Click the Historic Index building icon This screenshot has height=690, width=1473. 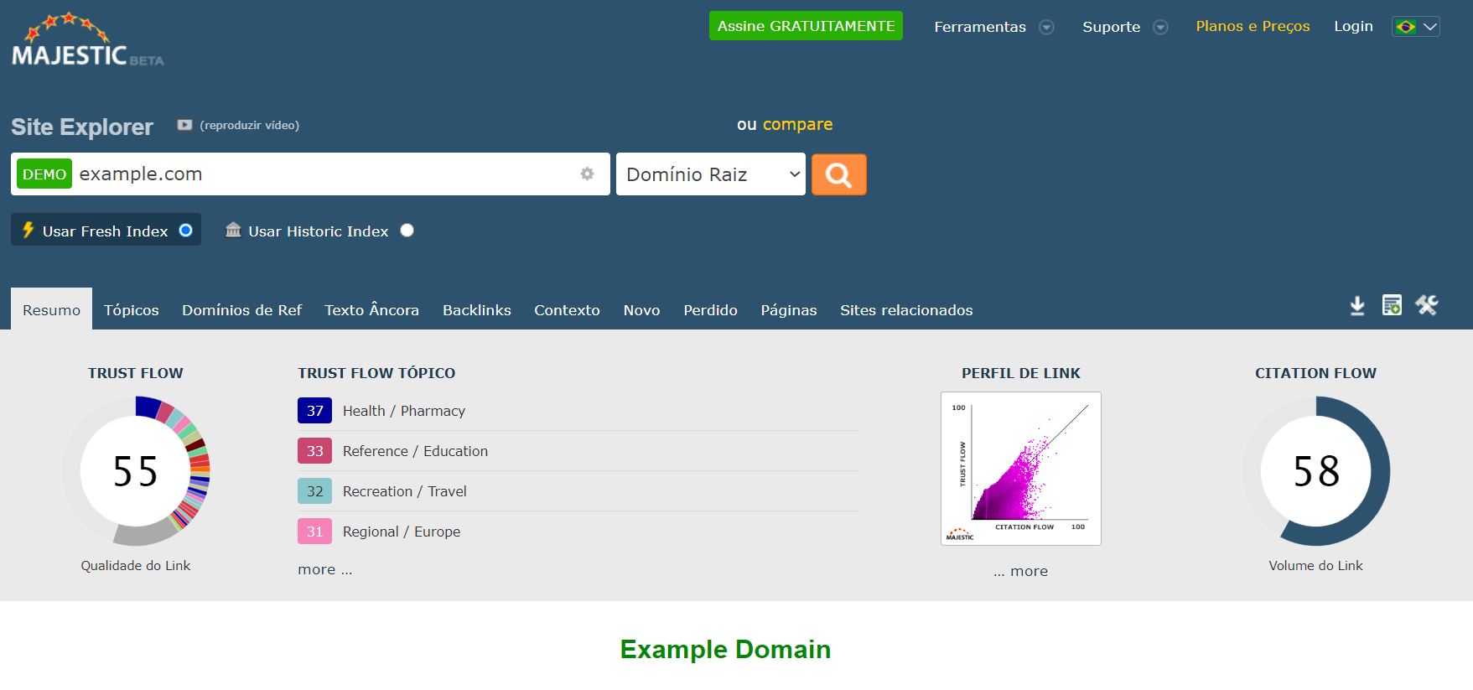tap(233, 230)
